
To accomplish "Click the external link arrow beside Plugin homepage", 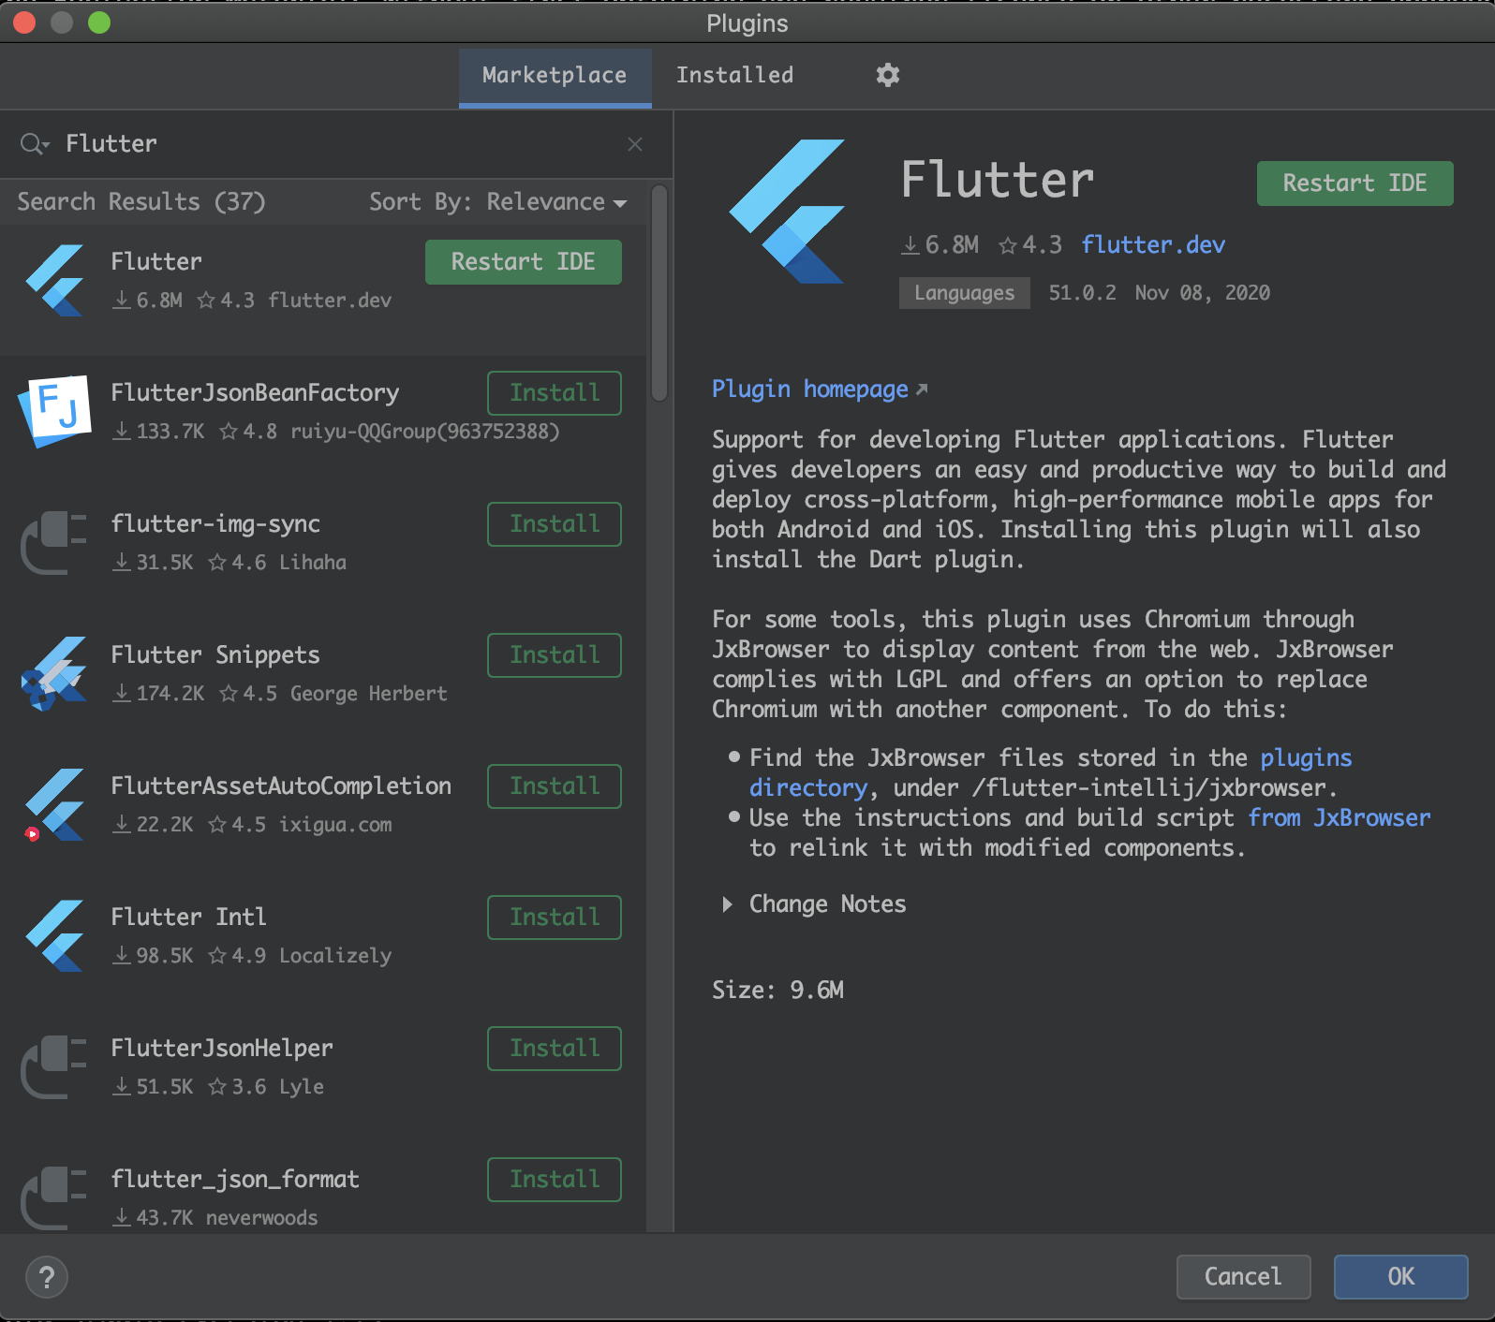I will tap(922, 389).
